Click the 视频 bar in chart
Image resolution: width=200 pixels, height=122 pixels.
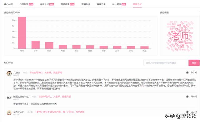click(49, 45)
